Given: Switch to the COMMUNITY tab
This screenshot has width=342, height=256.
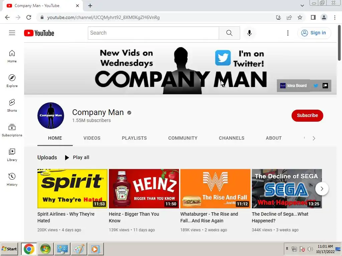Looking at the screenshot, I should [183, 138].
